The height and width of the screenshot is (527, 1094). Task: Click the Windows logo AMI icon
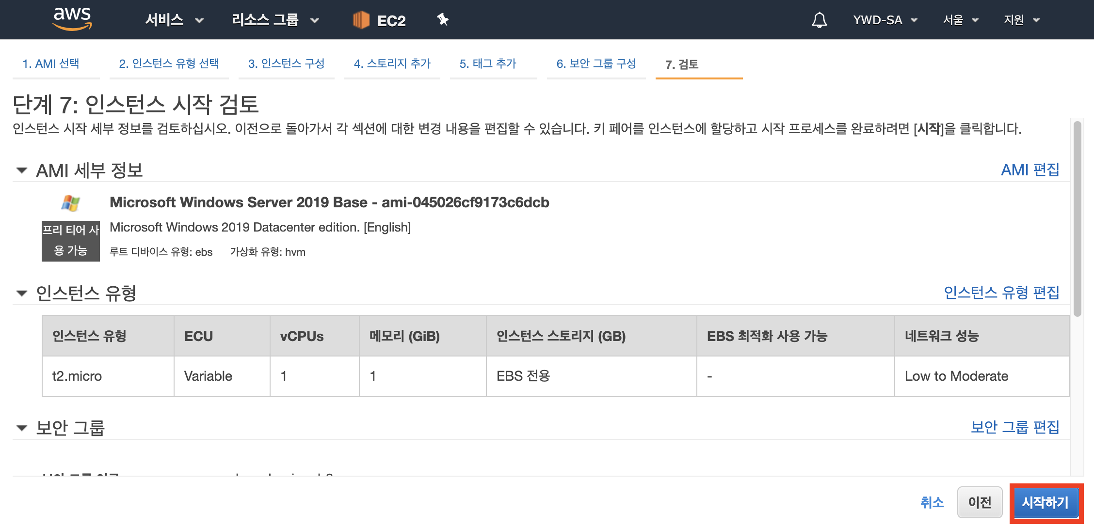coord(71,203)
